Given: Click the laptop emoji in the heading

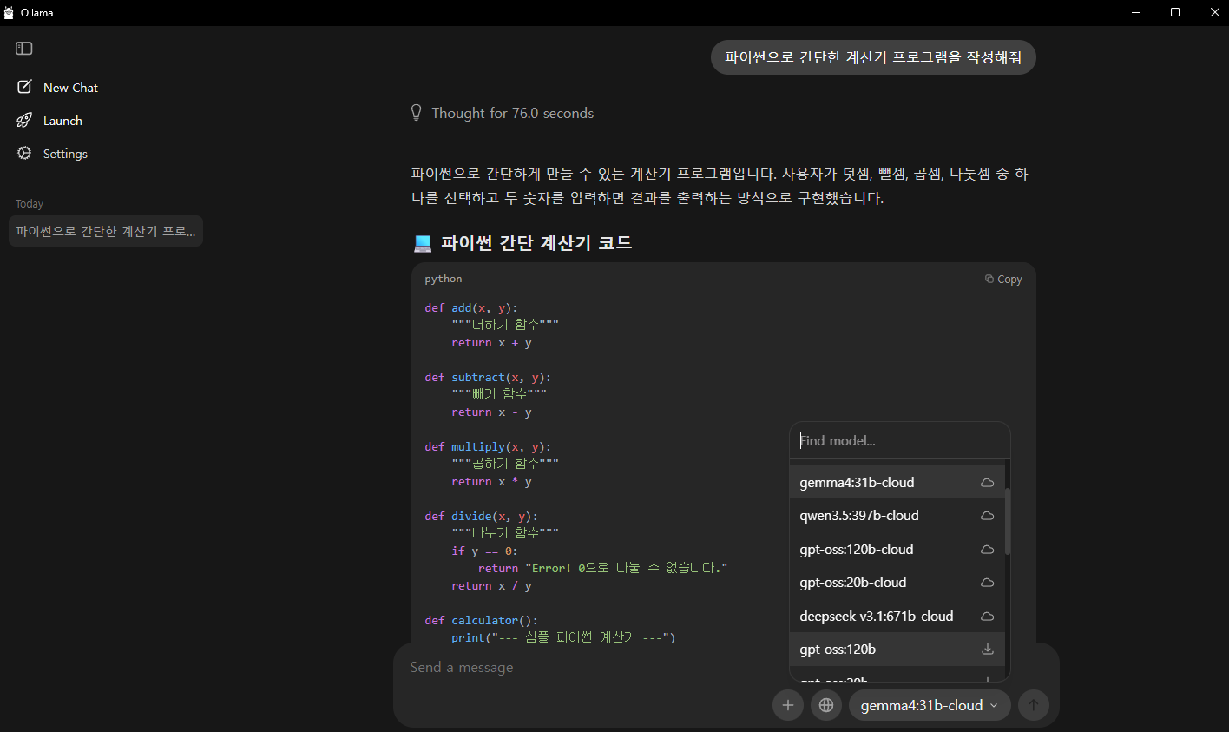Looking at the screenshot, I should [422, 244].
